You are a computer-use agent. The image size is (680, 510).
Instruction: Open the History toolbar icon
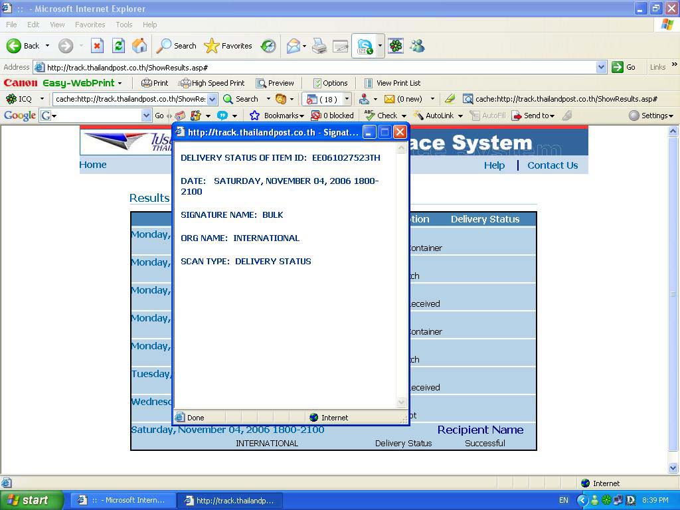tap(268, 46)
